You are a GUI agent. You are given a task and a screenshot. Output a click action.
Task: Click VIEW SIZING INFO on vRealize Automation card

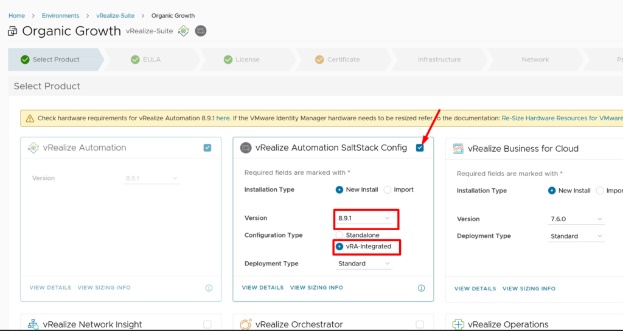click(104, 288)
